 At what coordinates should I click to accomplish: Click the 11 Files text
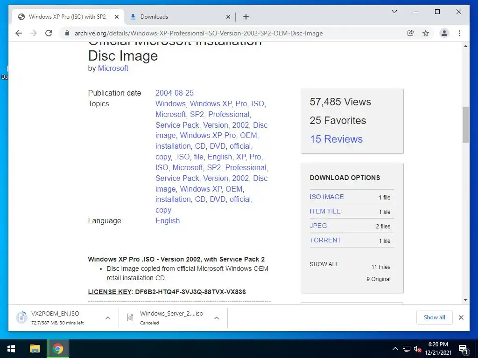click(381, 267)
